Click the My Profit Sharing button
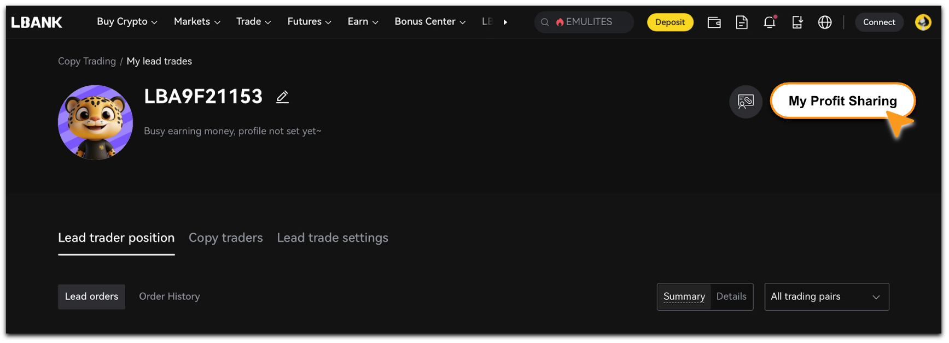Screen dimensions: 949x343 [x=842, y=101]
